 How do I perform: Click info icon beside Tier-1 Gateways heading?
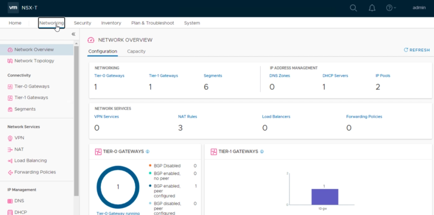[x=262, y=152]
